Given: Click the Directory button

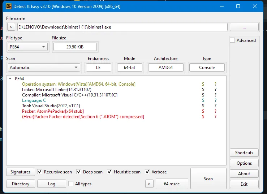Looking at the screenshot, I should pyautogui.click(x=21, y=184).
